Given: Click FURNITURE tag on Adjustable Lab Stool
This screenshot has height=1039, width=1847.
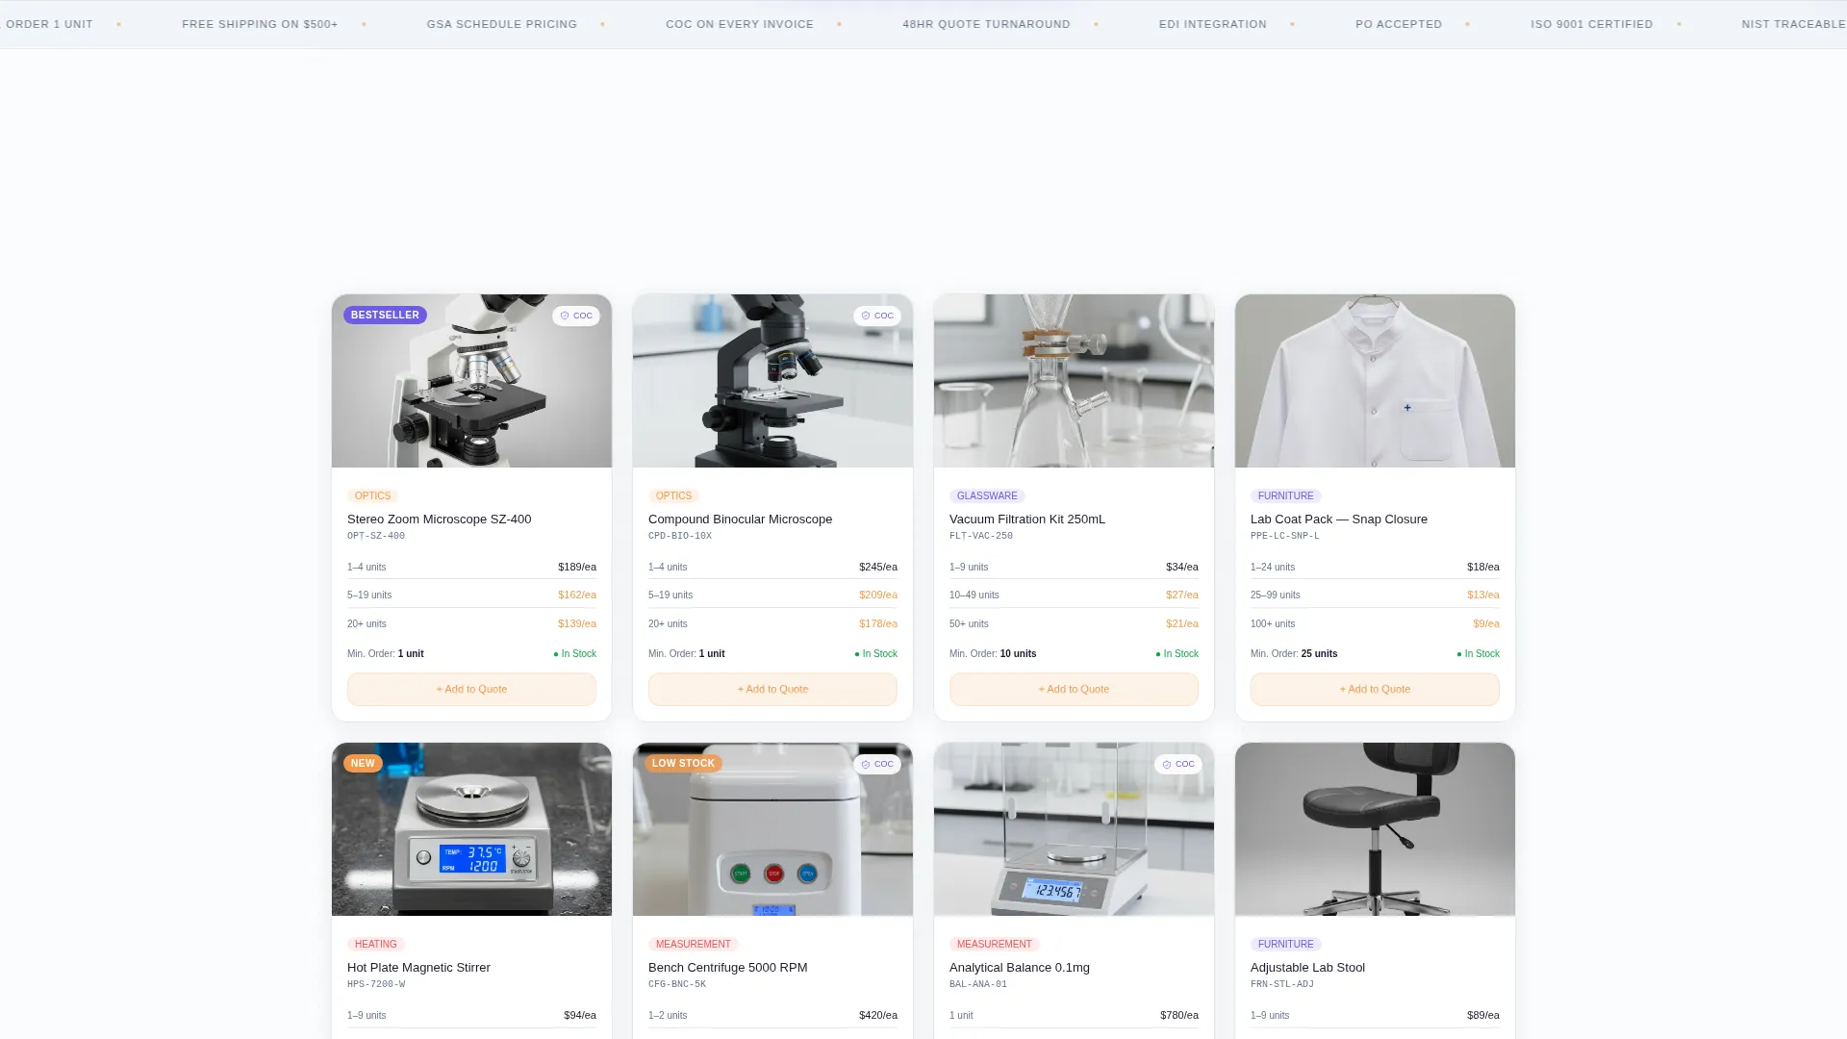Looking at the screenshot, I should tap(1285, 944).
